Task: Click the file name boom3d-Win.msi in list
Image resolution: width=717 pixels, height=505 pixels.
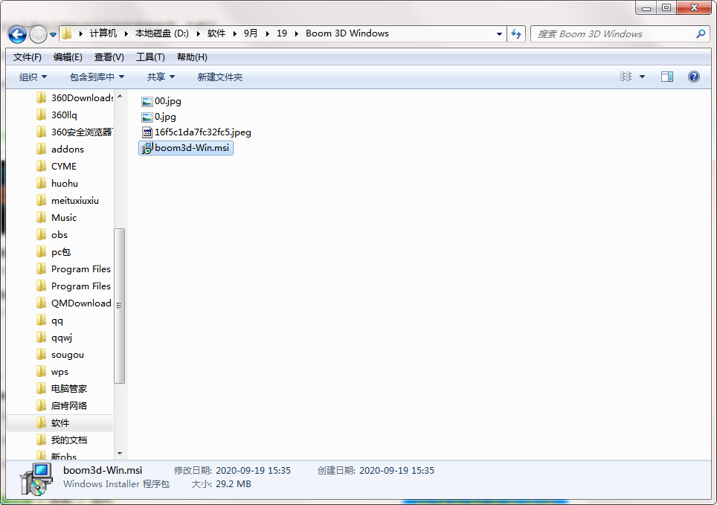Action: coord(192,148)
